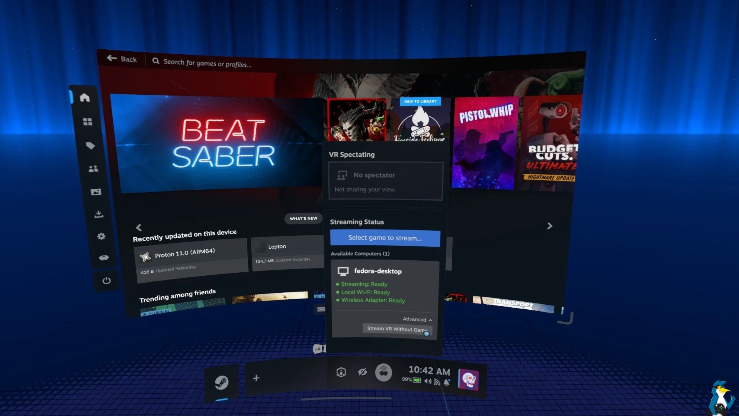Open the Diablo game tile
This screenshot has width=739, height=416.
pyautogui.click(x=357, y=119)
